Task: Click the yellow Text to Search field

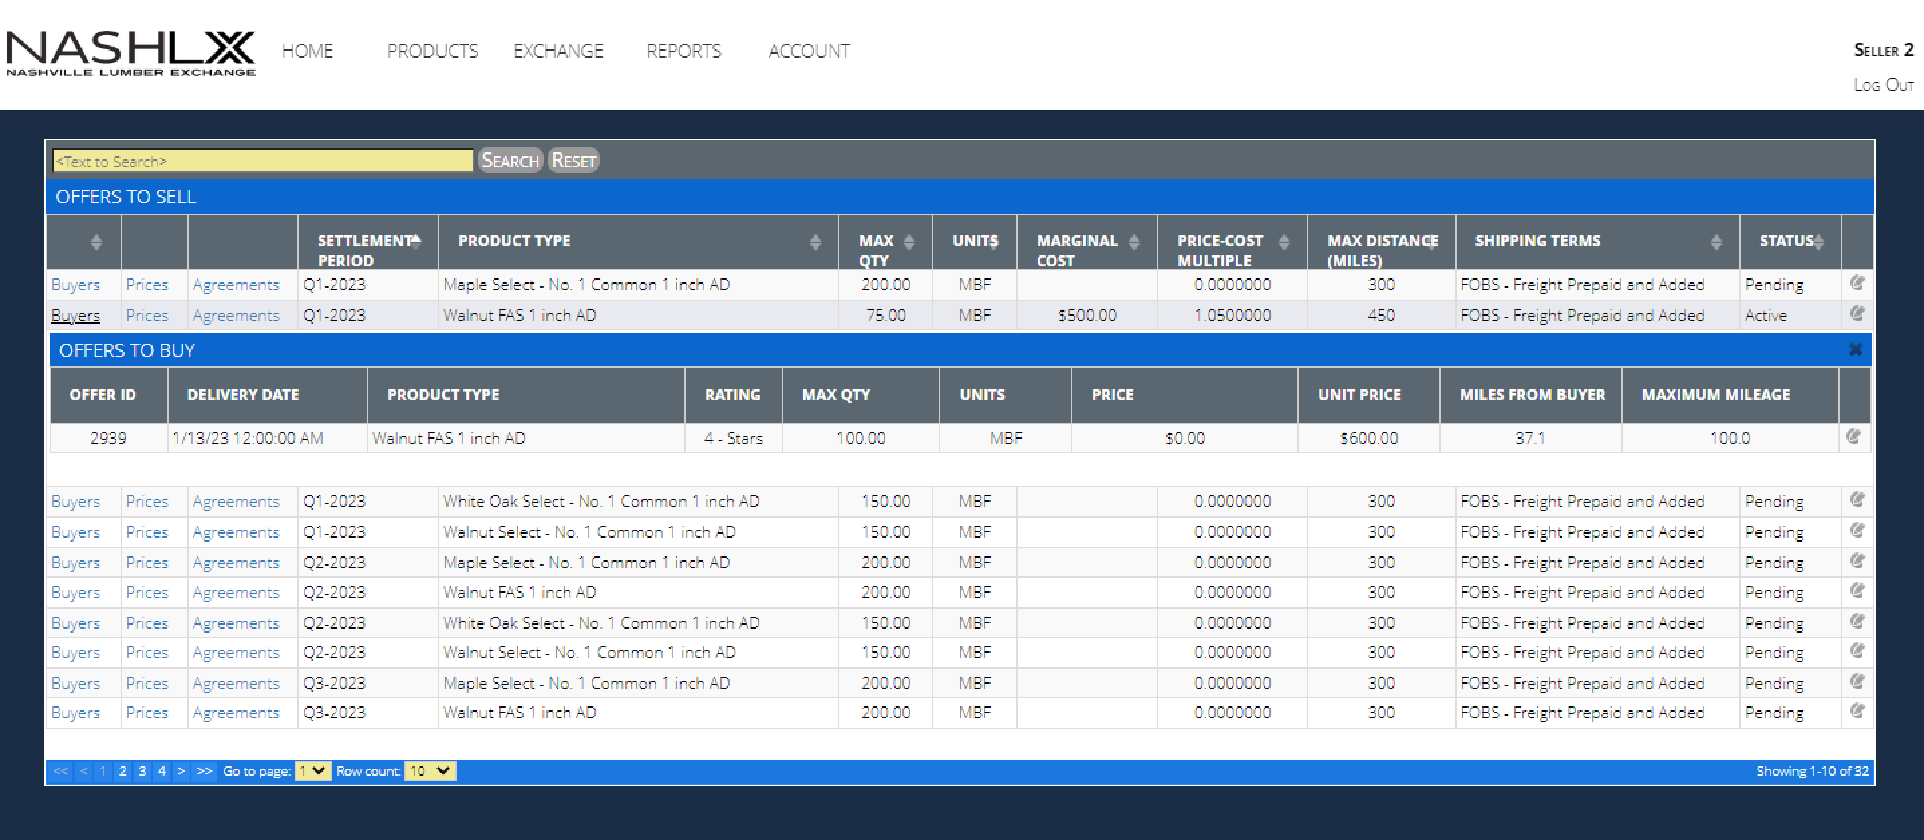Action: (262, 161)
